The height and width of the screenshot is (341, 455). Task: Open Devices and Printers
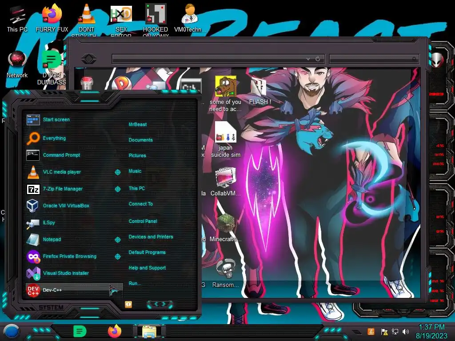coord(151,237)
